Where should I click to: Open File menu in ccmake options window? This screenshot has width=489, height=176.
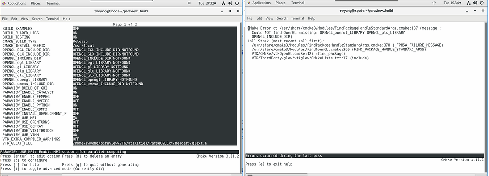[5, 19]
